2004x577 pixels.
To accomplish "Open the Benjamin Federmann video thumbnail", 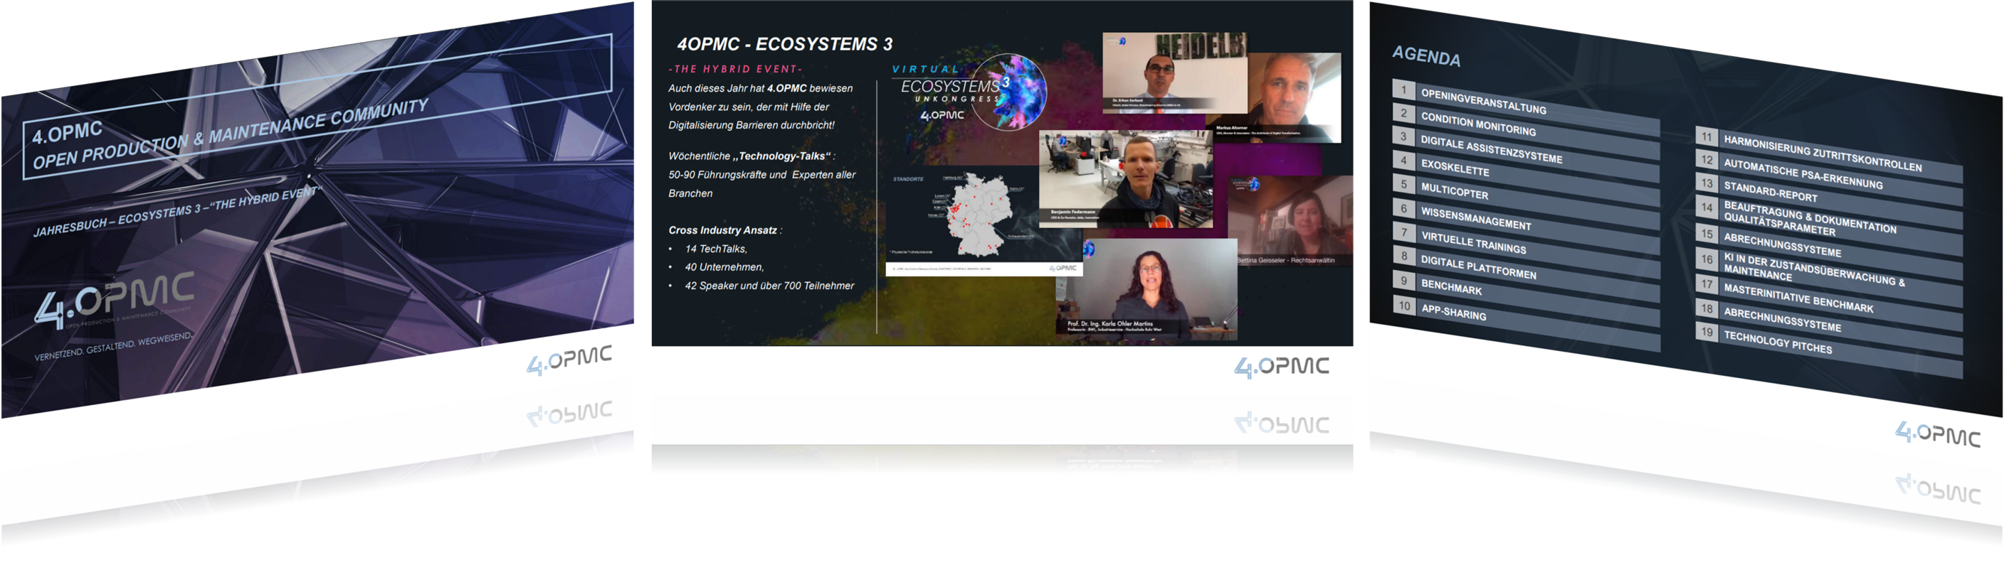I will click(x=1125, y=179).
